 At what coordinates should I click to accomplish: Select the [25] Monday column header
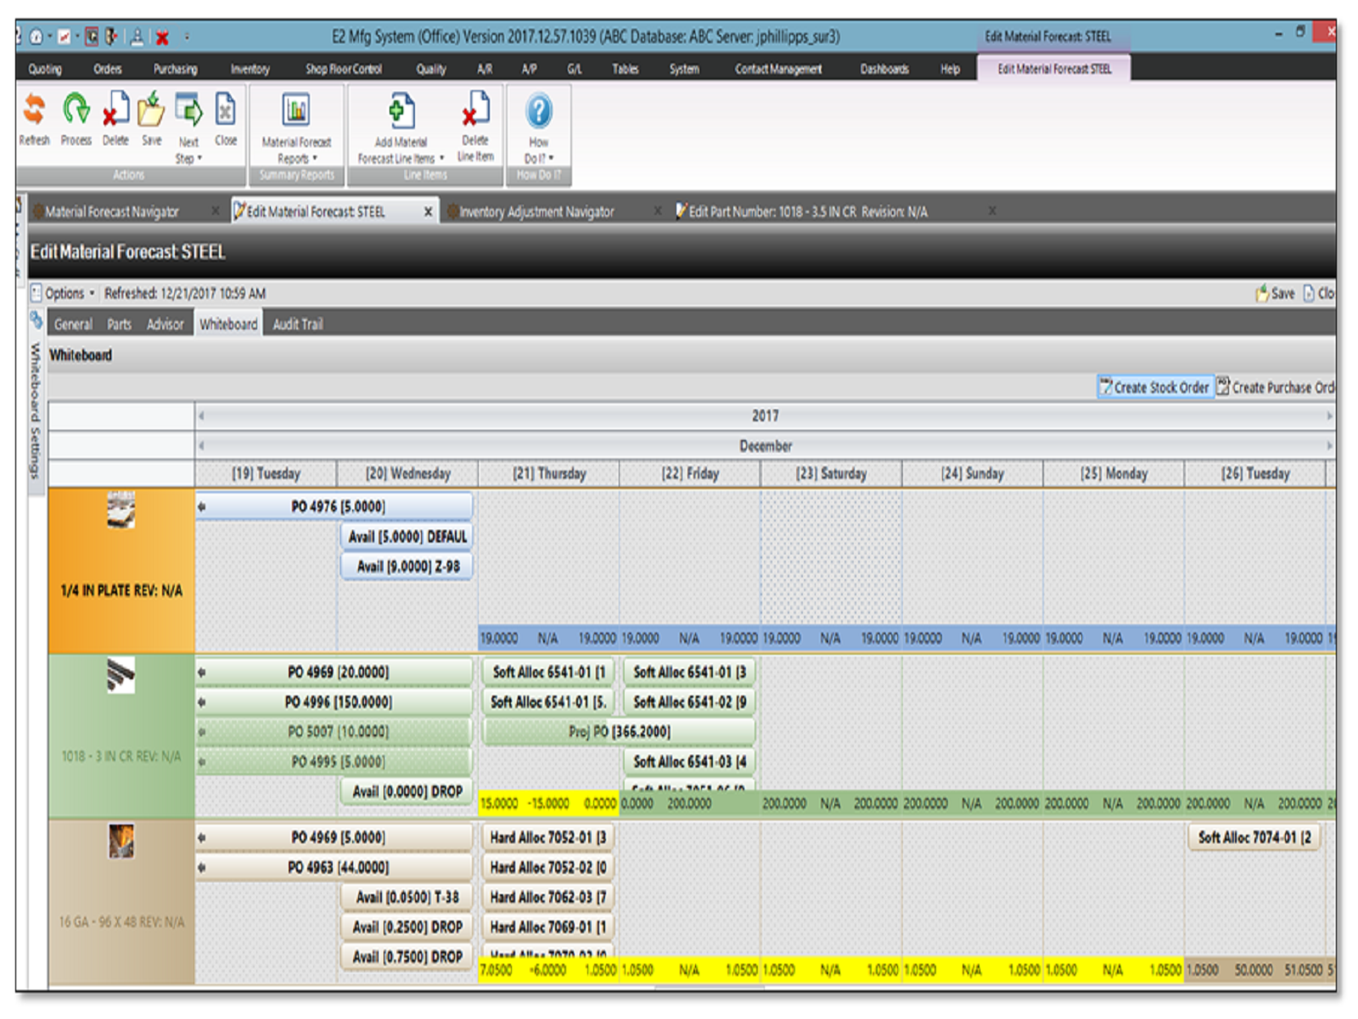1114,473
